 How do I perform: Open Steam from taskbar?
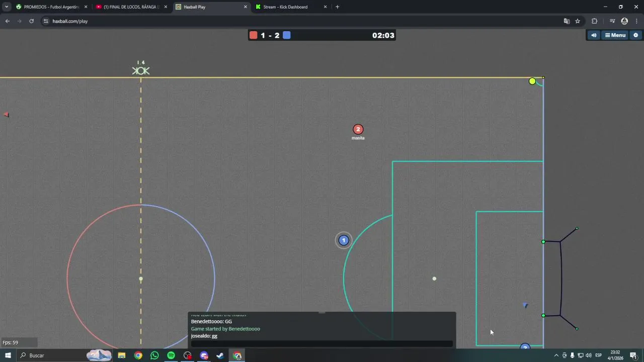click(220, 355)
